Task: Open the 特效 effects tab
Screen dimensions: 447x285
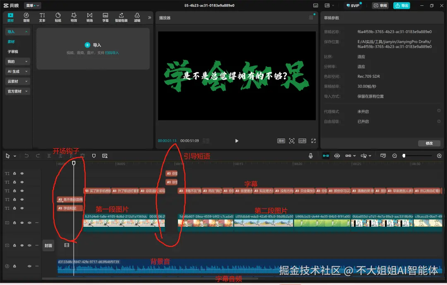Action: 74,17
